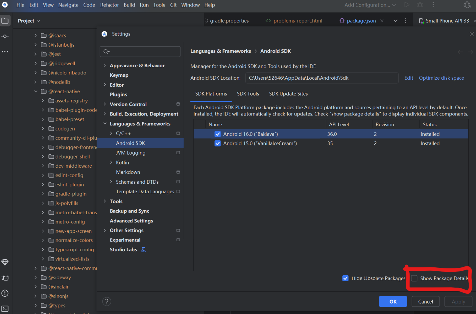The height and width of the screenshot is (314, 476).
Task: Expand the @types folder in project tree
Action: [36, 305]
